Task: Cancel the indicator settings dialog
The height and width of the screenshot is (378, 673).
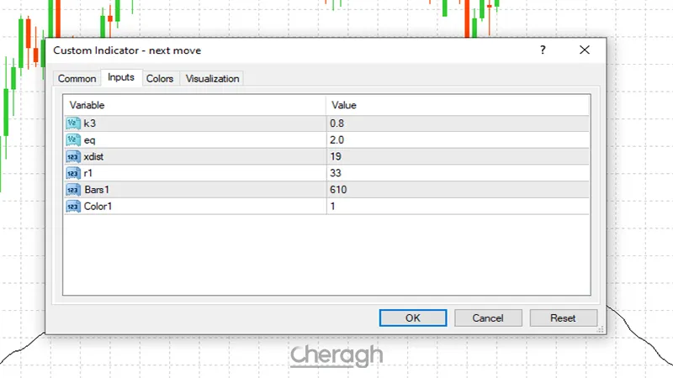Action: click(488, 318)
